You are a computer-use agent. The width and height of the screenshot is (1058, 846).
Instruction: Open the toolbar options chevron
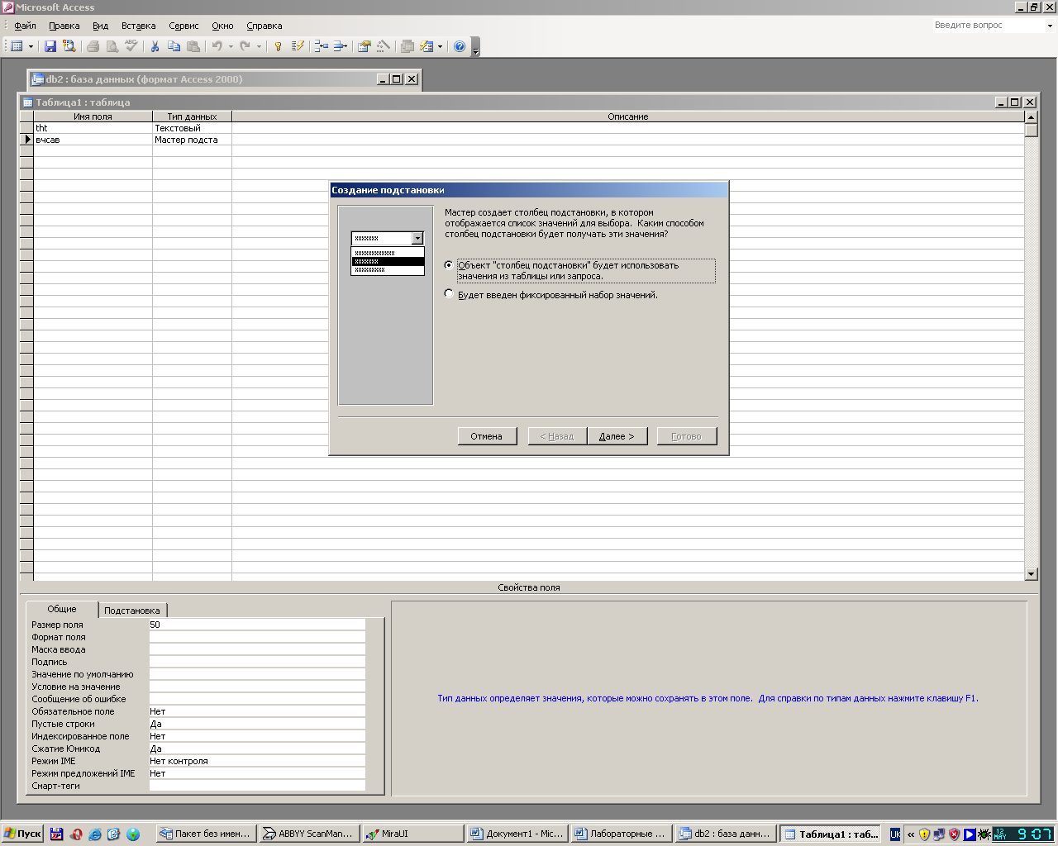[475, 48]
